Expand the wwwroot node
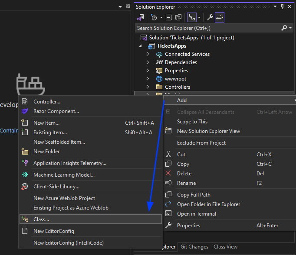This screenshot has width=296, height=255. tap(148, 79)
